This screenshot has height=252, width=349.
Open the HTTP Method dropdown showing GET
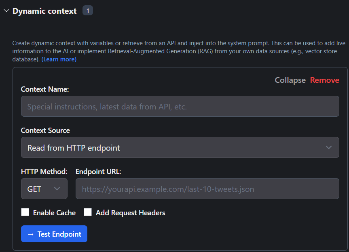click(x=44, y=189)
